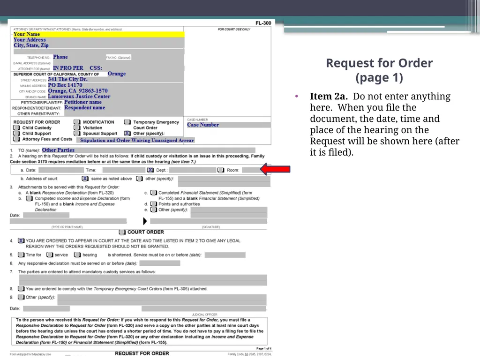Viewport: 480px width, 360px height.
Task: Uncheck the Other (specify) box under Request for Order
Action: pos(127,134)
